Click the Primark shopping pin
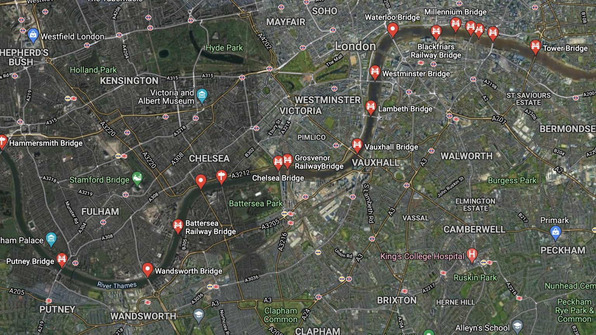 click(555, 232)
